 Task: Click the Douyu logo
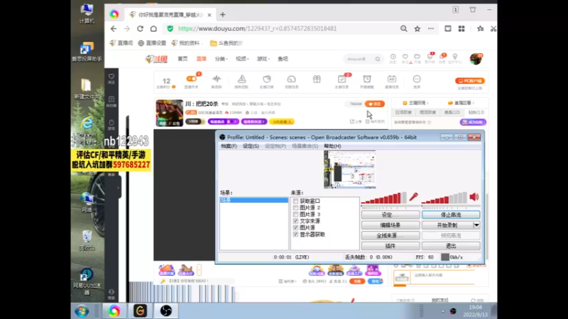(156, 59)
